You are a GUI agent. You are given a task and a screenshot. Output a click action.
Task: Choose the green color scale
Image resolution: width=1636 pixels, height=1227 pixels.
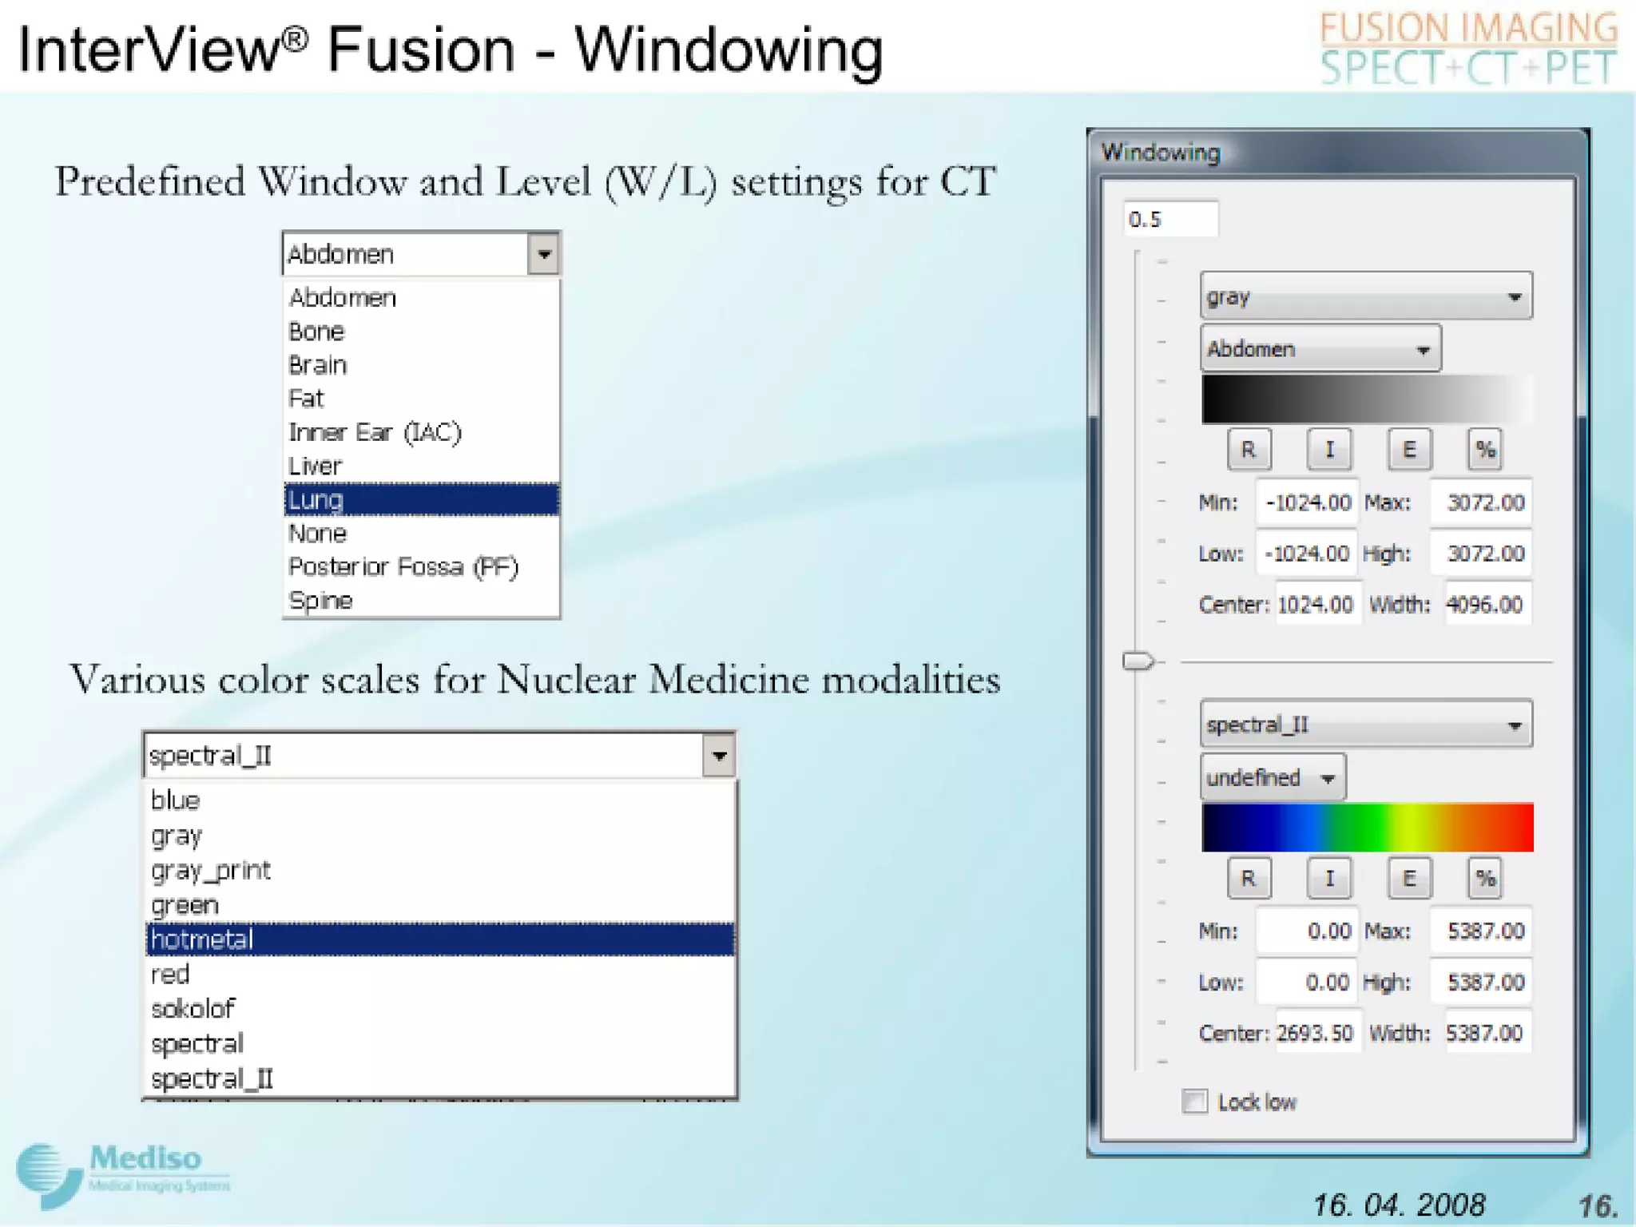pyautogui.click(x=439, y=904)
